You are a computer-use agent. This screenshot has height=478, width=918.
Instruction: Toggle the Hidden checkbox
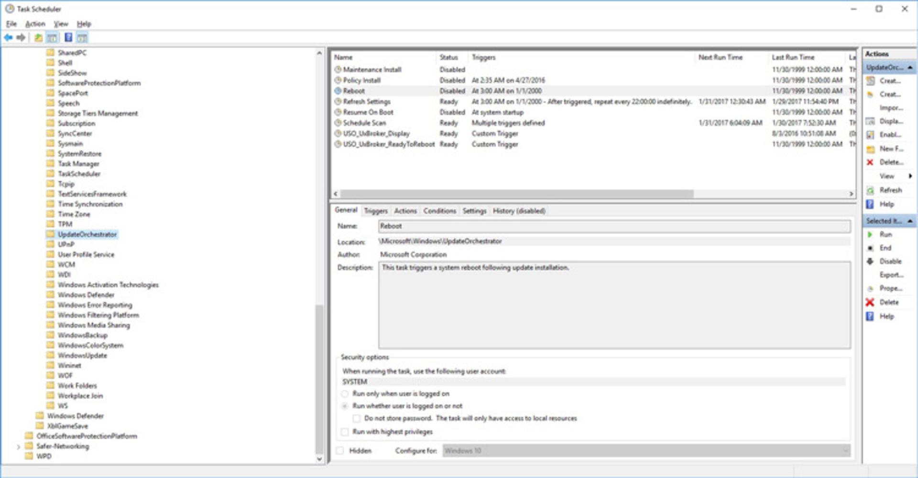pos(340,450)
